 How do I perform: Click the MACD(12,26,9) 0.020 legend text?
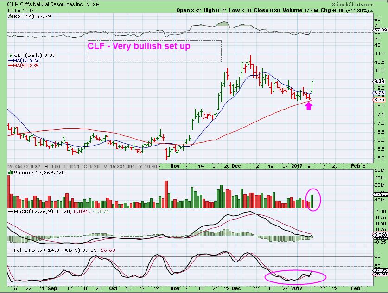(43, 211)
